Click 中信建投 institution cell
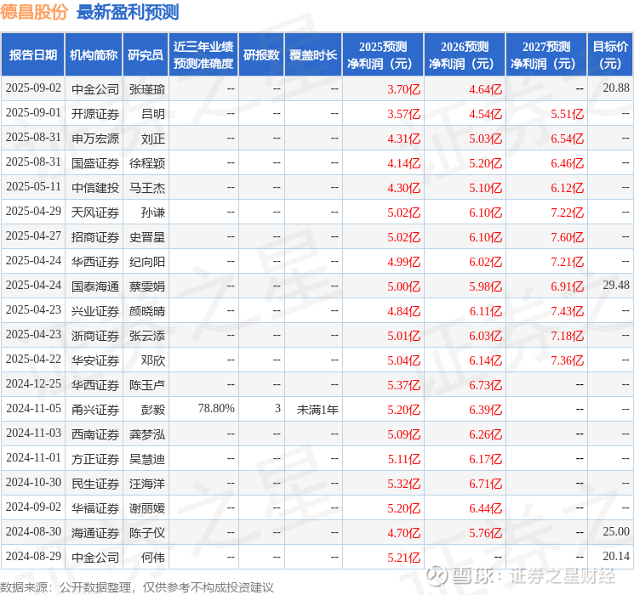The image size is (634, 595). [x=95, y=188]
